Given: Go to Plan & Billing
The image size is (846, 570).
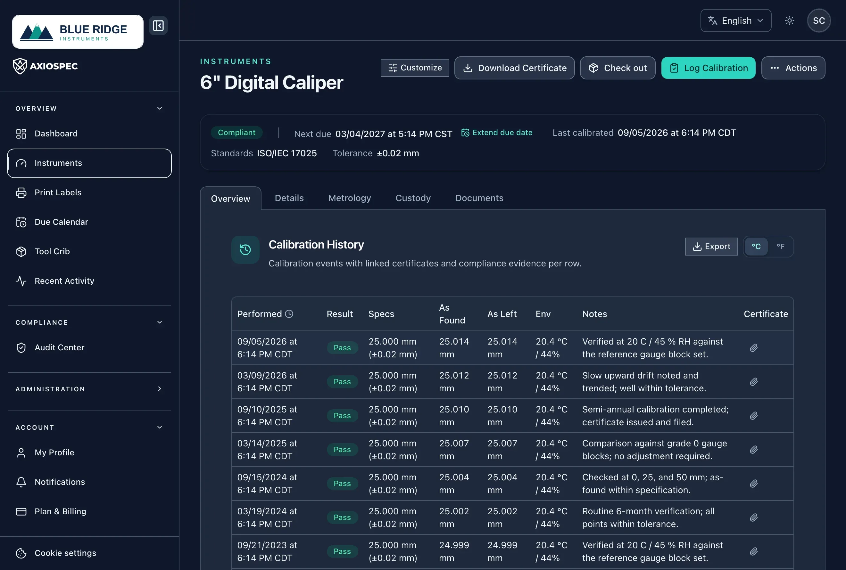Looking at the screenshot, I should [x=89, y=511].
